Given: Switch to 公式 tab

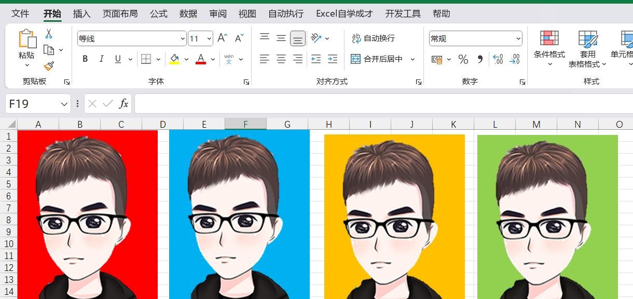Looking at the screenshot, I should tap(159, 13).
